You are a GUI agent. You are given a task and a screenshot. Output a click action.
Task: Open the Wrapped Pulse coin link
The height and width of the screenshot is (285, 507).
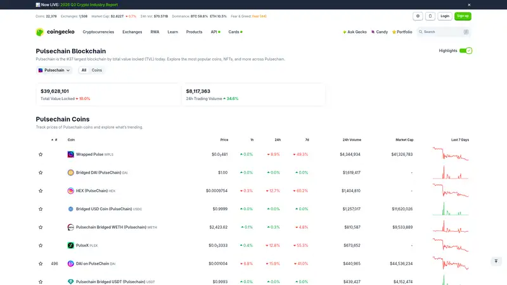(94, 155)
